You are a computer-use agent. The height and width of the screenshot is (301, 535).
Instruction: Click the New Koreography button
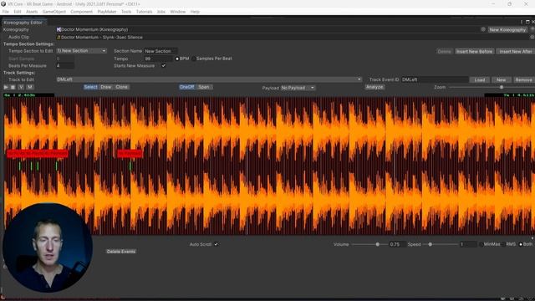(507, 30)
